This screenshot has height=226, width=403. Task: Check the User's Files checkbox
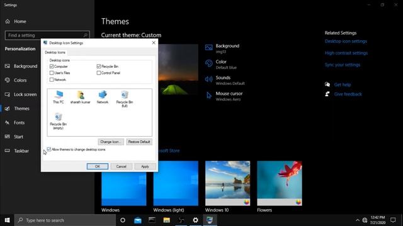tap(52, 73)
